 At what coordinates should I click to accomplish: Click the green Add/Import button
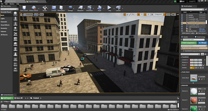point(7,98)
